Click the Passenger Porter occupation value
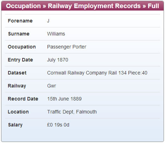The image size is (165, 143). 66,47
